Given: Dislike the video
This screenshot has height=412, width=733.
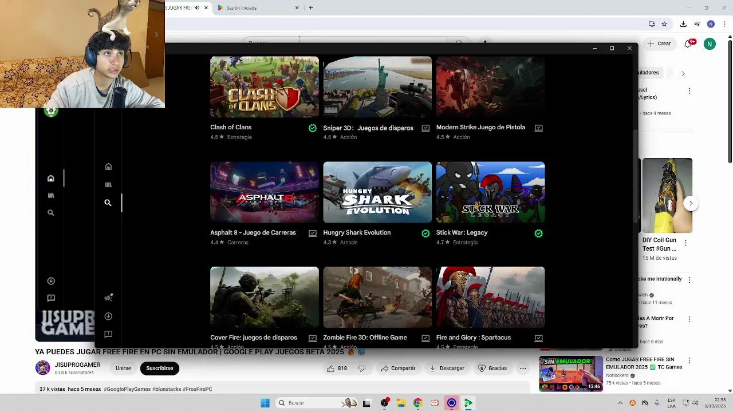Looking at the screenshot, I should [x=362, y=369].
